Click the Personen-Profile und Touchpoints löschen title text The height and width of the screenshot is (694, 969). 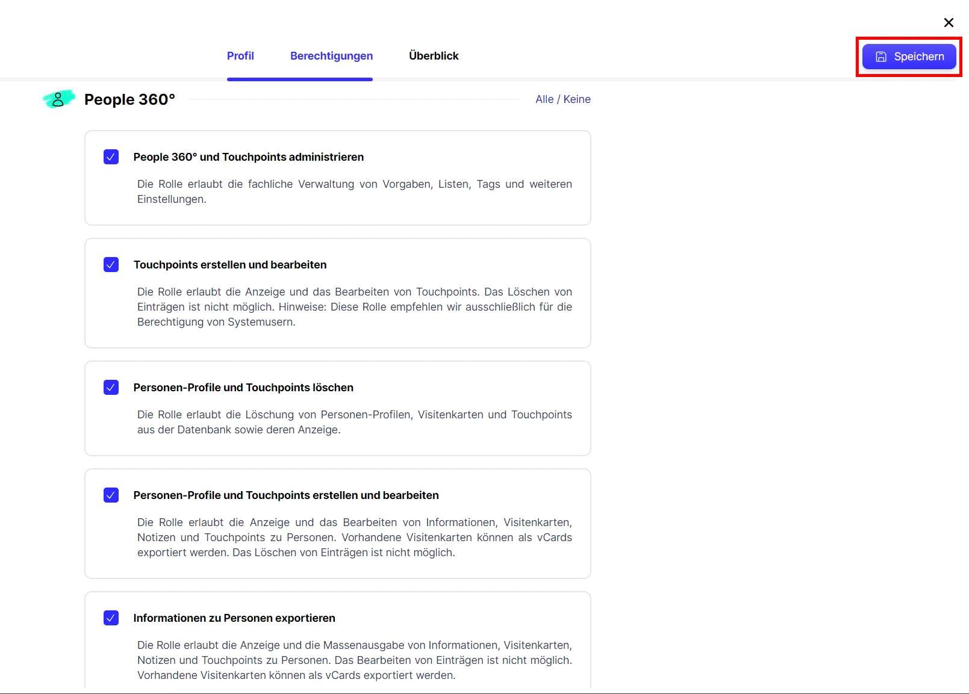(243, 388)
